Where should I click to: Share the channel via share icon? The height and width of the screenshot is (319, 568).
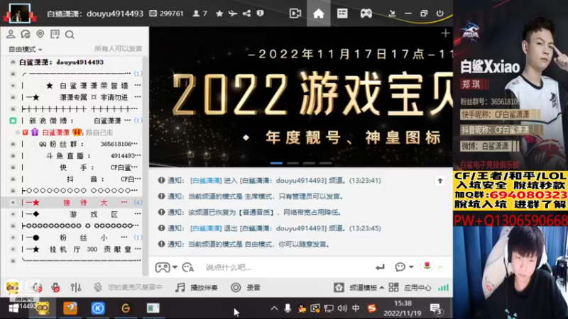tap(246, 13)
